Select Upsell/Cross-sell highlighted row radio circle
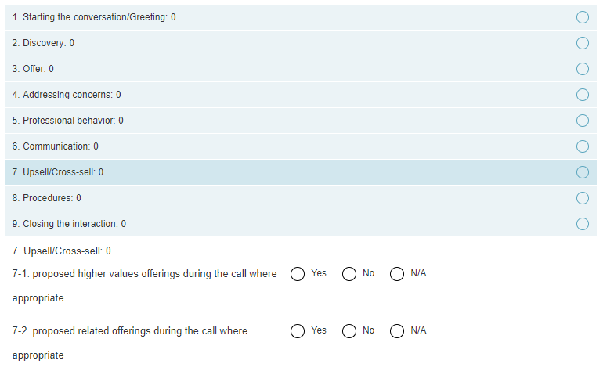The image size is (603, 375). tap(582, 172)
